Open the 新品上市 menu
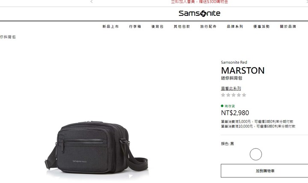308x183 pixels. pyautogui.click(x=111, y=27)
